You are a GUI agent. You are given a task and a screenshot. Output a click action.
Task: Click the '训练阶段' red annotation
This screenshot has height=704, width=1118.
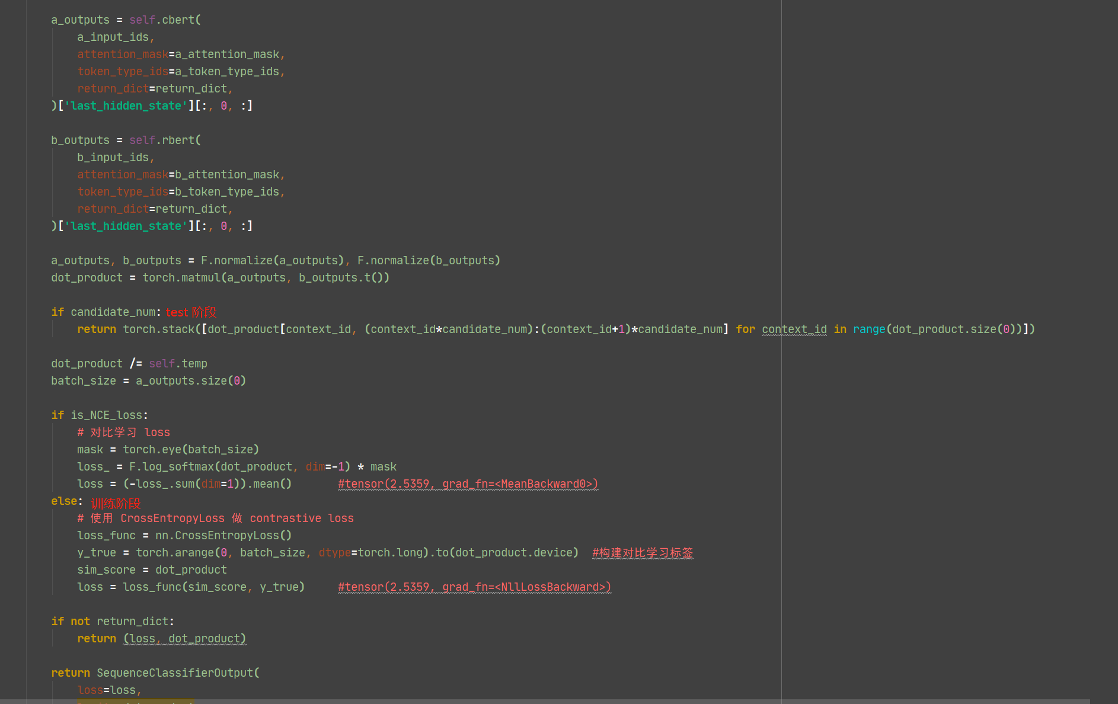coord(116,504)
